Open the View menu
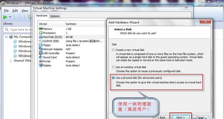224x119 pixels. [x=25, y=11]
